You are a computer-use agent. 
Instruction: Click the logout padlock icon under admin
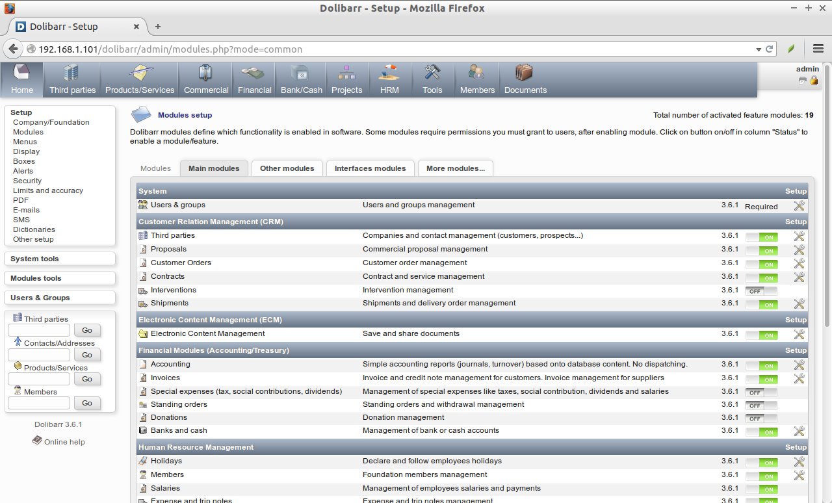[814, 81]
